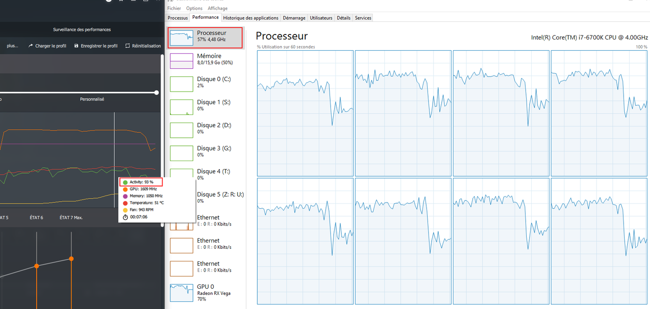
Task: Click Enregistrer le profil button
Action: pos(96,46)
